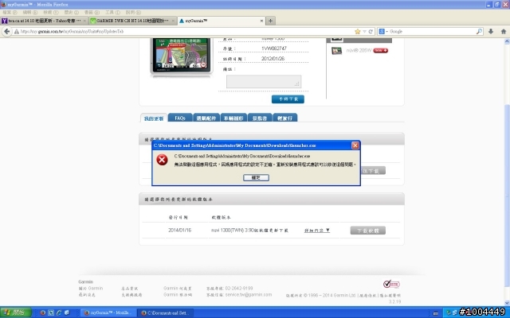Viewport: 510px width, 318px height.
Task: Expand 詳細內容 details for nüvi 1300 software
Action: coord(317,231)
